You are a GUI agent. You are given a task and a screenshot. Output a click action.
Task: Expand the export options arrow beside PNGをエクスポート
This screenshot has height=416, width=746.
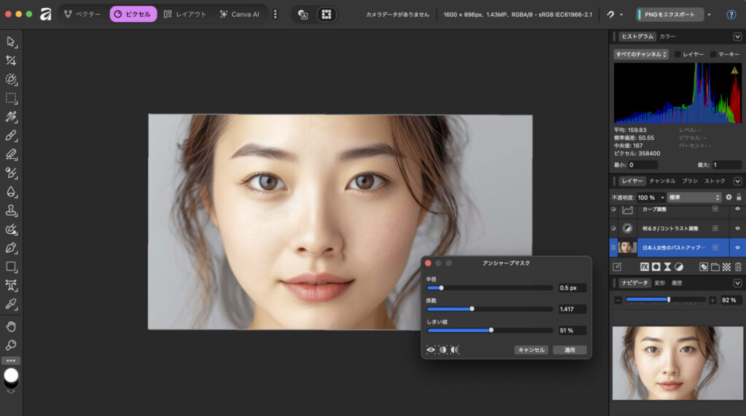[709, 14]
